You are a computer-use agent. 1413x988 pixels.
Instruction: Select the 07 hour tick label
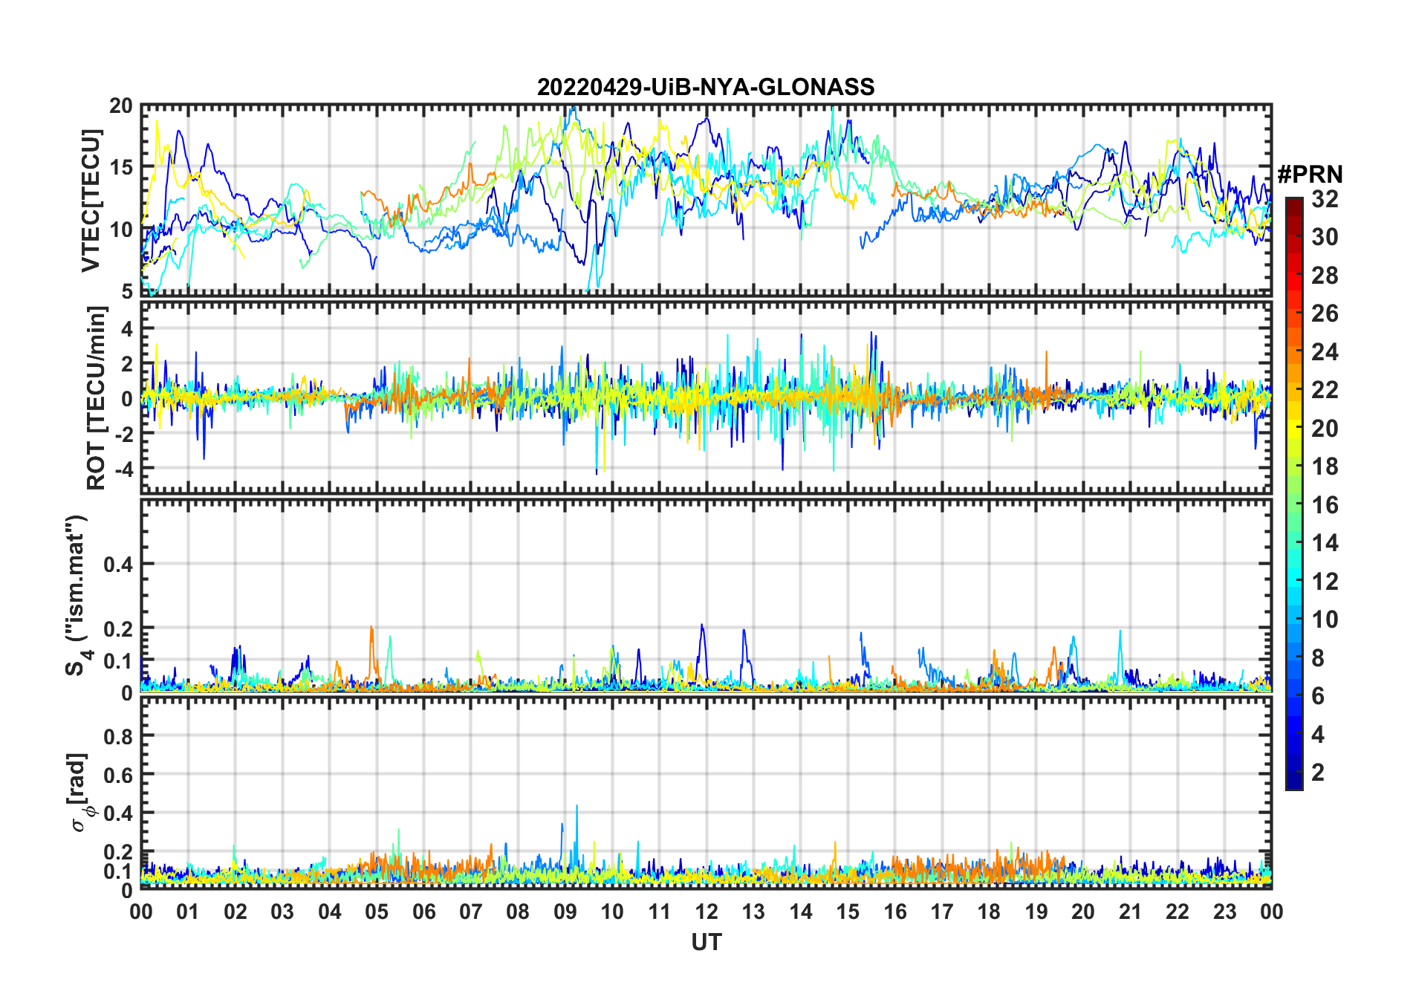coord(471,911)
